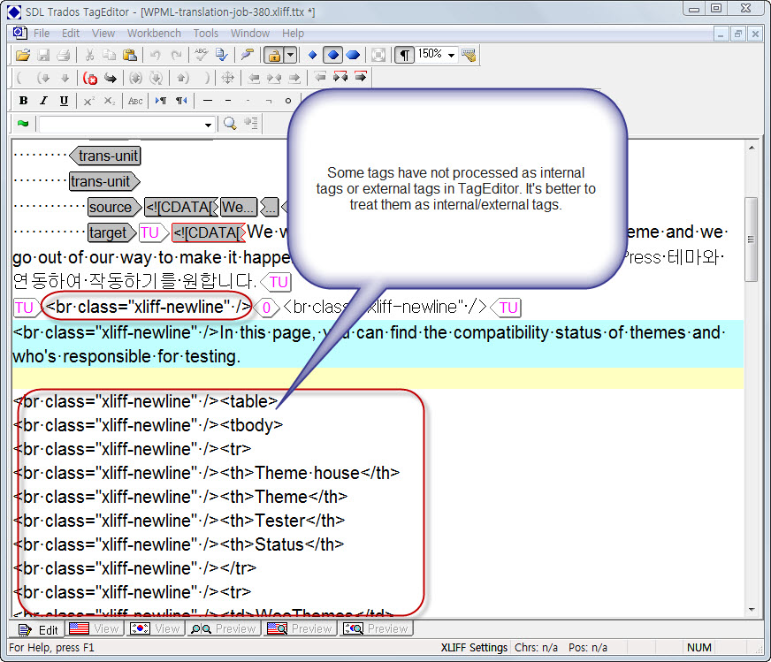Open the Korean flag Preview tab
The height and width of the screenshot is (662, 771).
376,628
